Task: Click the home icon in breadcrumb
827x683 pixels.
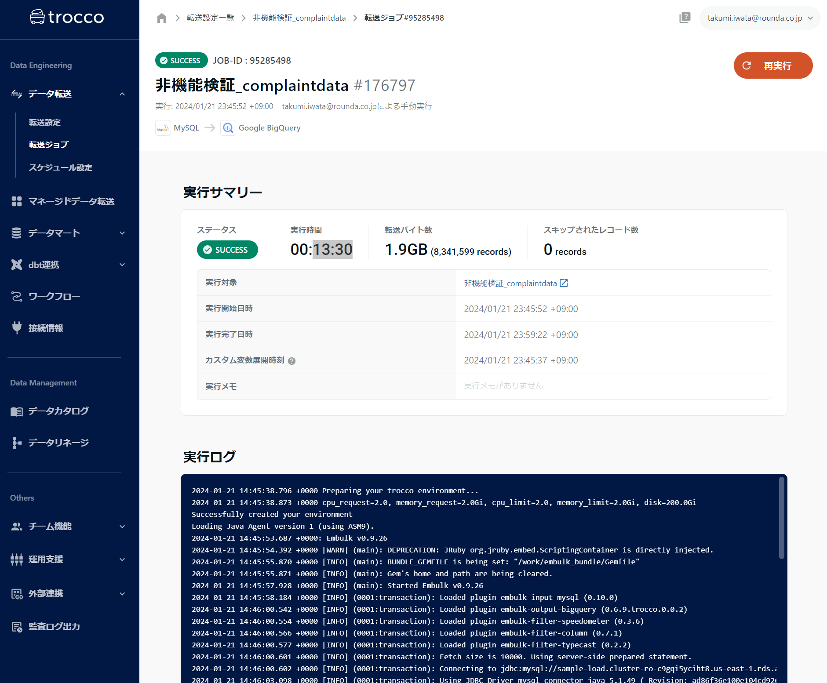Action: tap(162, 18)
